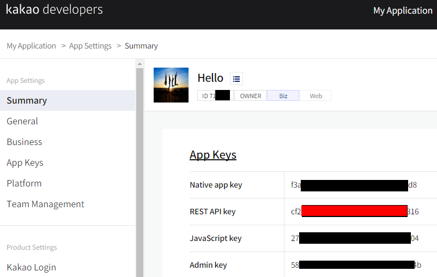Open the app list icon beside Hello
The height and width of the screenshot is (277, 437).
coord(236,79)
